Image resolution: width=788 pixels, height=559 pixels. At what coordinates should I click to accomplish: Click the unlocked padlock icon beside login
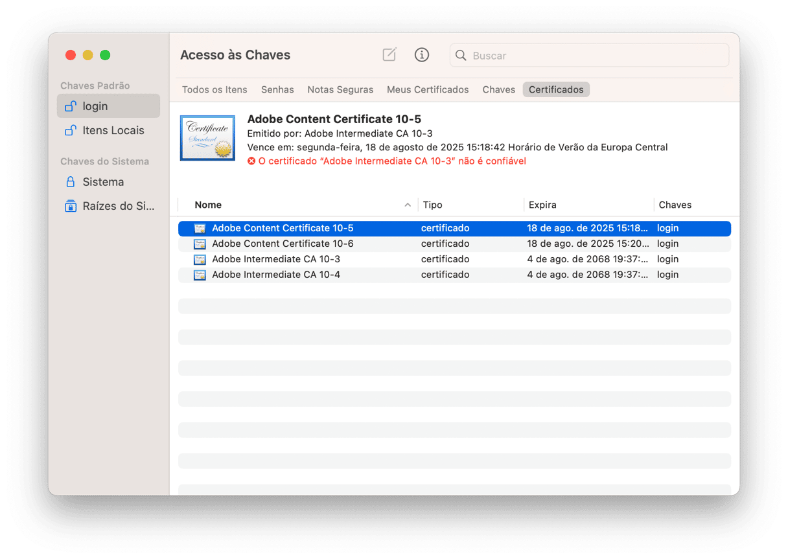pyautogui.click(x=71, y=106)
